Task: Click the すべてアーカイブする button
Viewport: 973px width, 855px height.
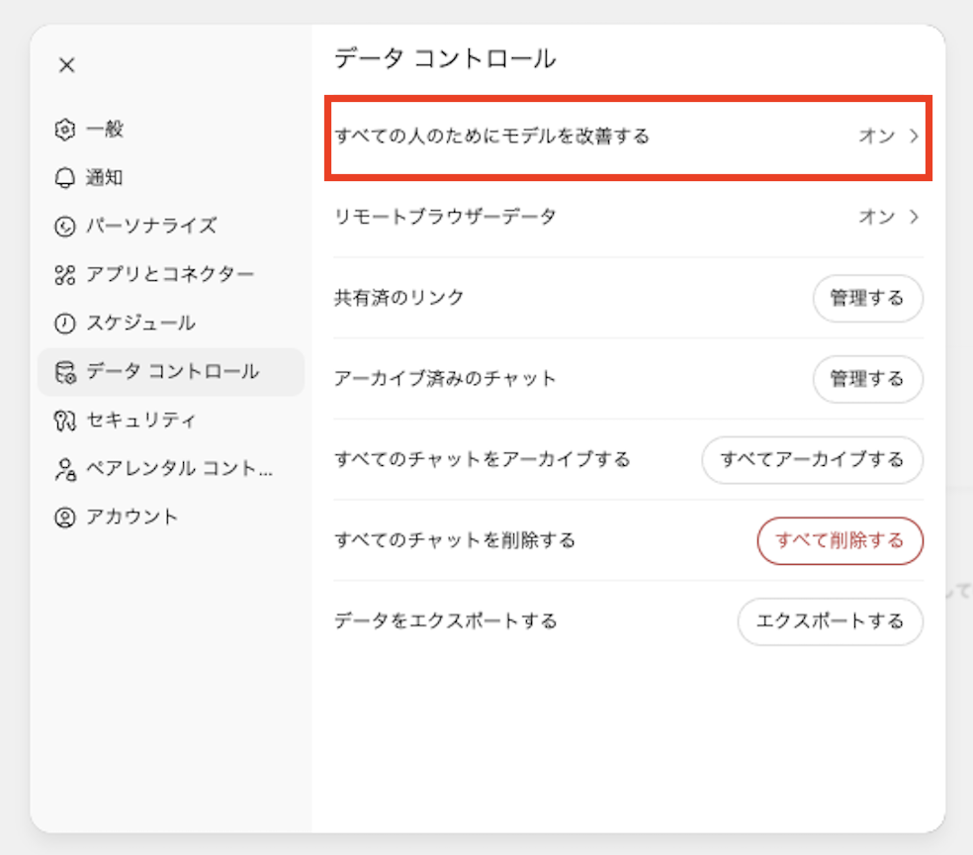Action: 812,460
